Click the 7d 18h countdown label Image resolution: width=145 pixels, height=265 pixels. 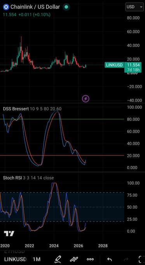133,70
